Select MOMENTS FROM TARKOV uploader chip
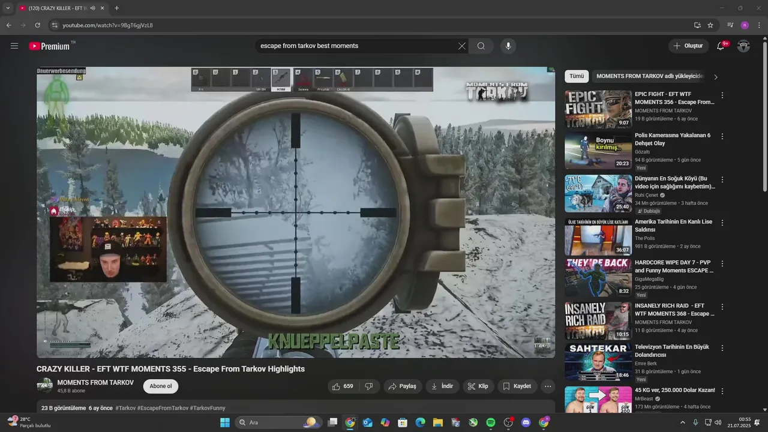This screenshot has width=768, height=432. coord(649,76)
